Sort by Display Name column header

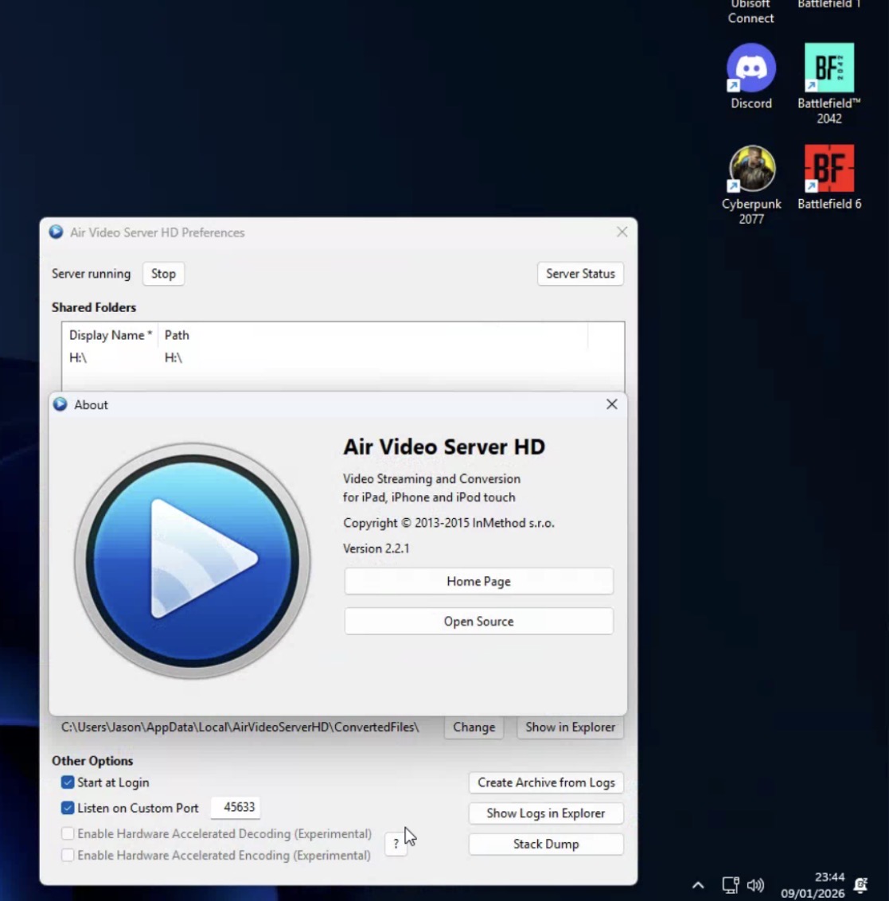pyautogui.click(x=111, y=335)
